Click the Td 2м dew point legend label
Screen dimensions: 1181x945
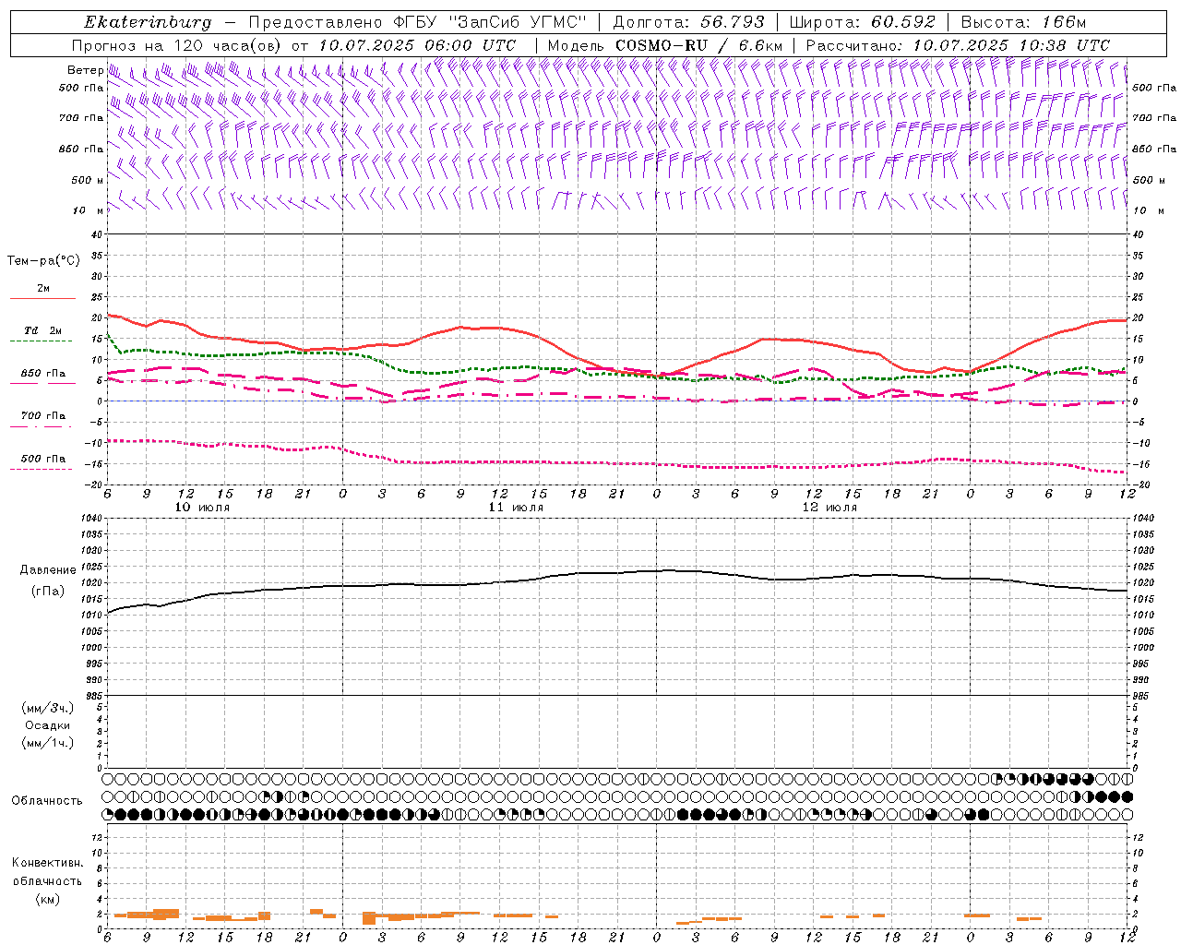[42, 330]
